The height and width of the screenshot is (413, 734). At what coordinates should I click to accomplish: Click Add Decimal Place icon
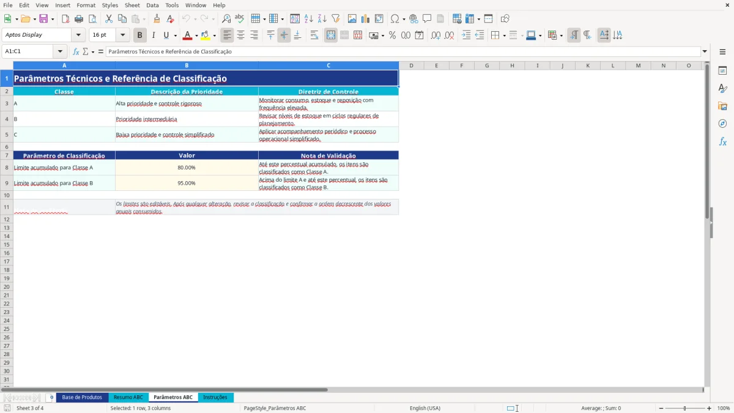point(436,35)
